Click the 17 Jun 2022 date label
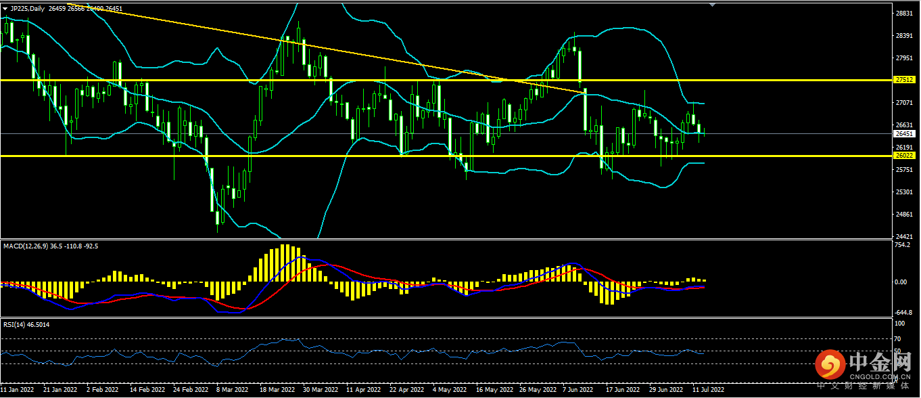 click(623, 391)
